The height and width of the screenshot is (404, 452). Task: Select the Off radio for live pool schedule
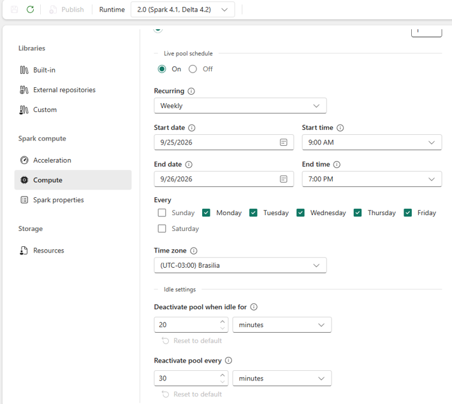[x=193, y=69]
